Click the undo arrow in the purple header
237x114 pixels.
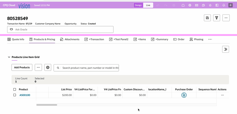point(158,5)
